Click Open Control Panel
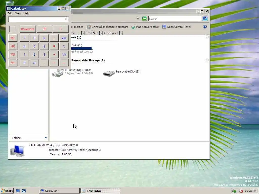The width and height of the screenshot is (259, 194). click(x=176, y=27)
